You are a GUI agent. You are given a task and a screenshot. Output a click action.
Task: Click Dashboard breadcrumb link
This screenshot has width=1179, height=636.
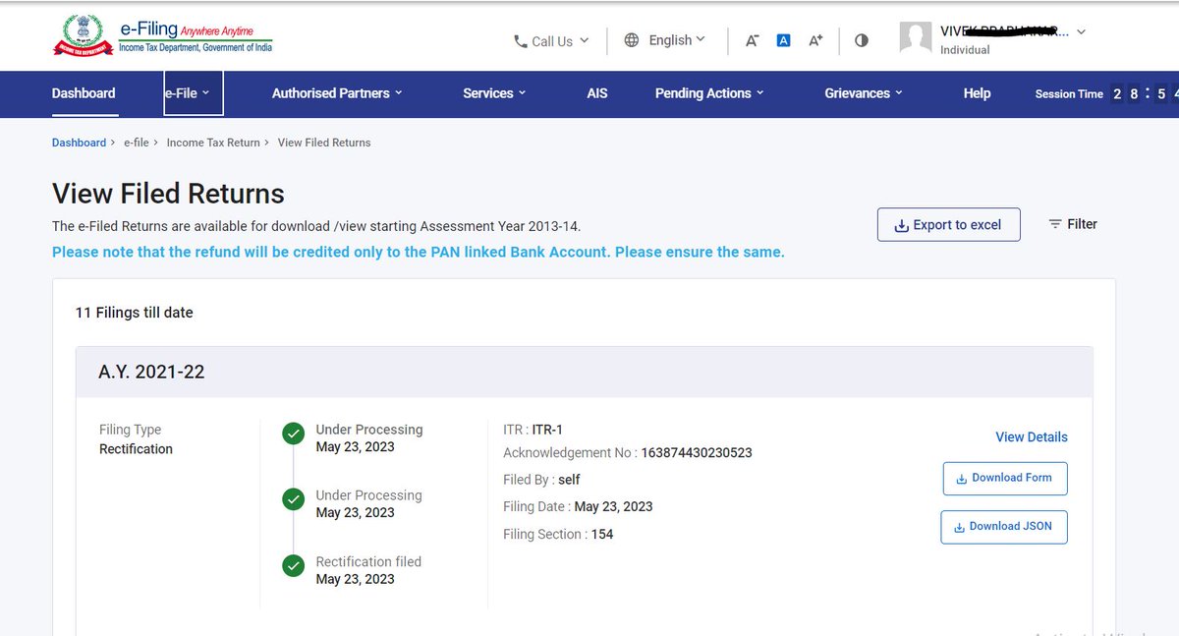(x=79, y=143)
